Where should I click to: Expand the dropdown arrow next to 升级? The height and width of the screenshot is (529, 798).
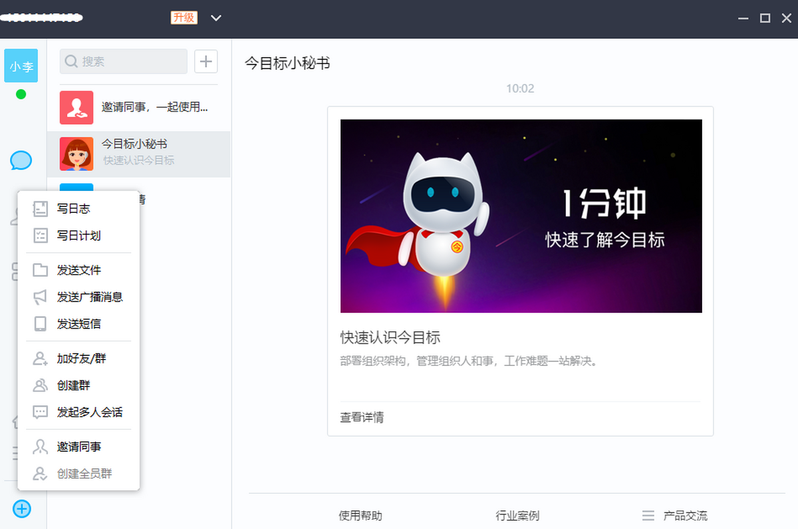point(216,18)
